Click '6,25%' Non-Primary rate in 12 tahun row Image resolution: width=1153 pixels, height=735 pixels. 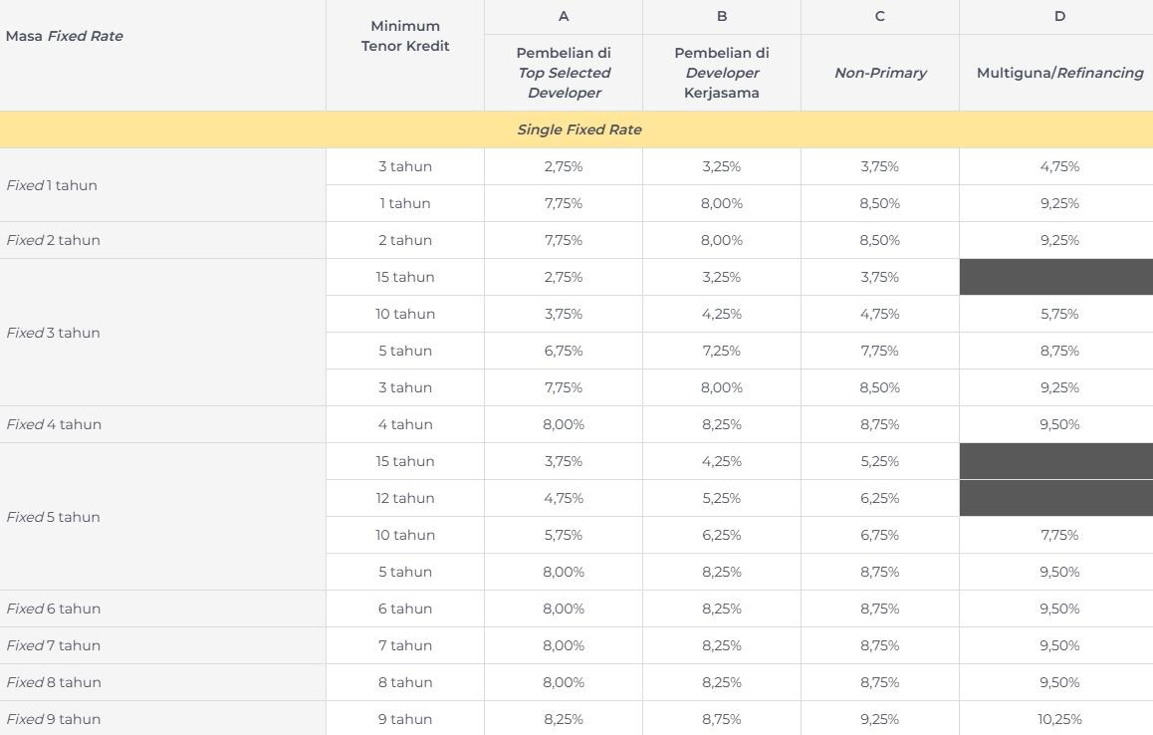point(879,498)
